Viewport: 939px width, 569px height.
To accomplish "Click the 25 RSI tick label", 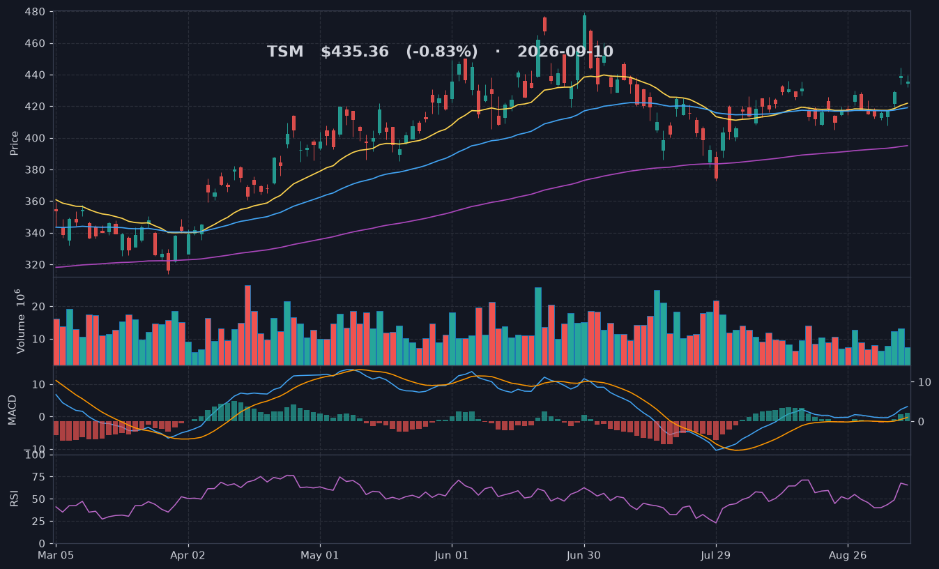I will [40, 522].
